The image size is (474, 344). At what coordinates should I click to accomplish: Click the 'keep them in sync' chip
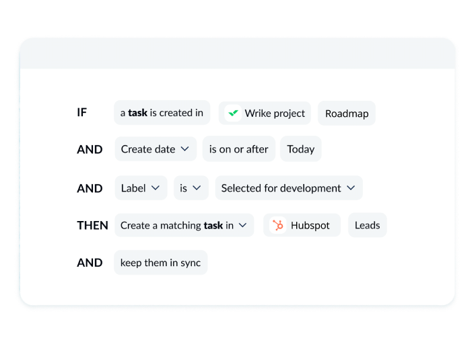(160, 263)
